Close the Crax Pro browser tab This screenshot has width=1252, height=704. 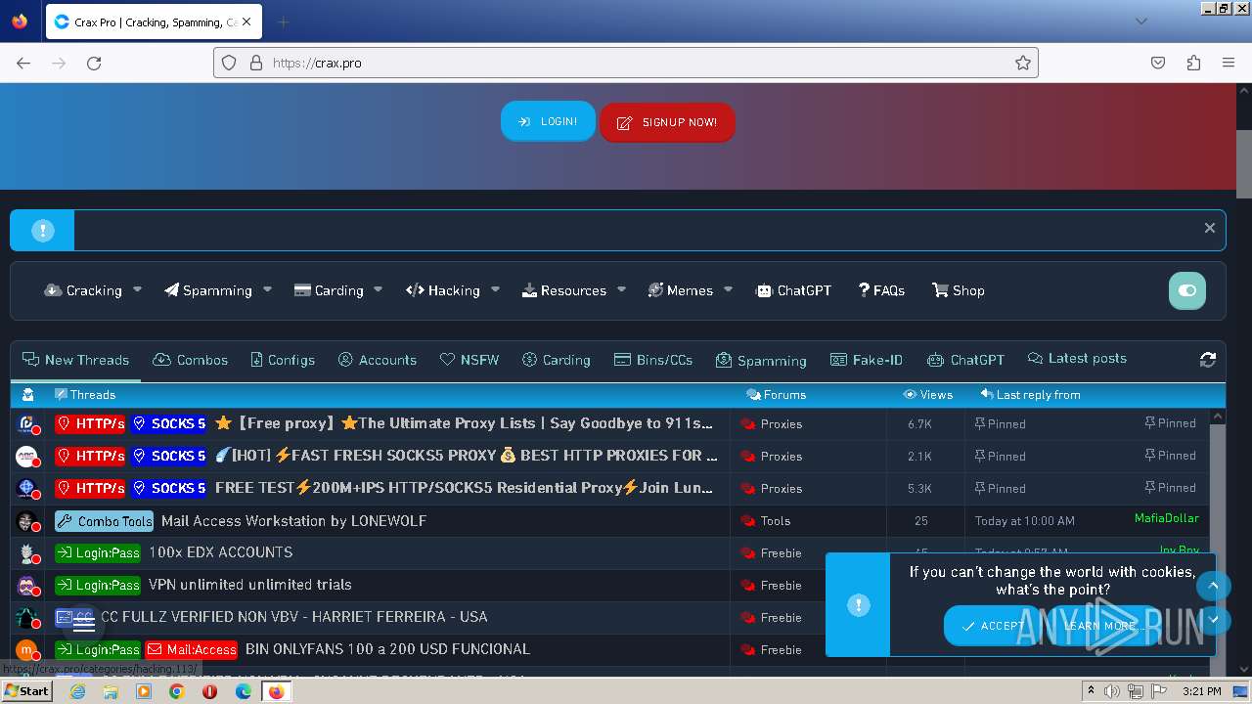point(246,22)
